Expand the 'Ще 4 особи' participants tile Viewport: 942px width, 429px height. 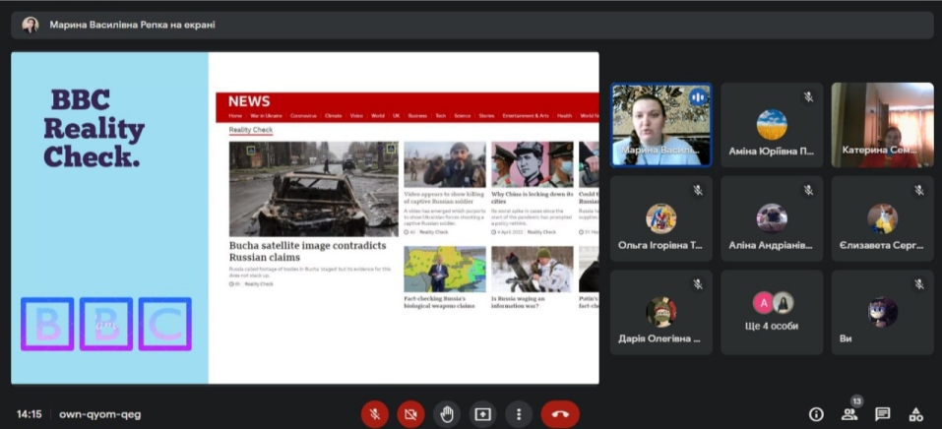pyautogui.click(x=772, y=313)
